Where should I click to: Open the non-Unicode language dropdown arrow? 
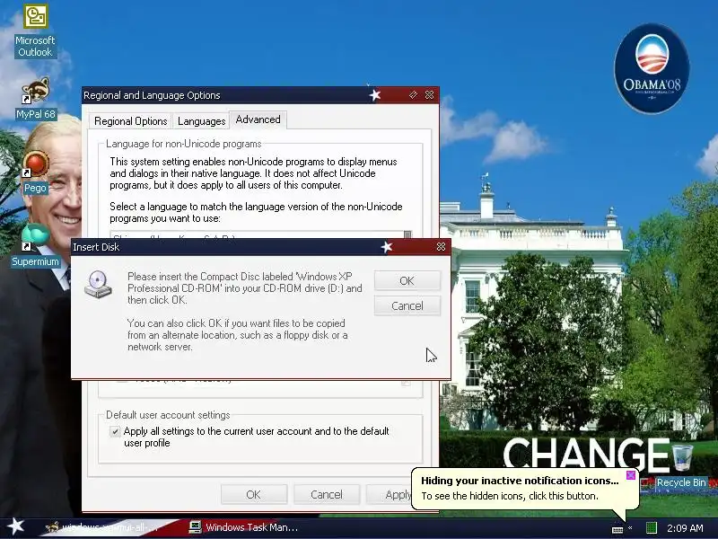point(407,235)
